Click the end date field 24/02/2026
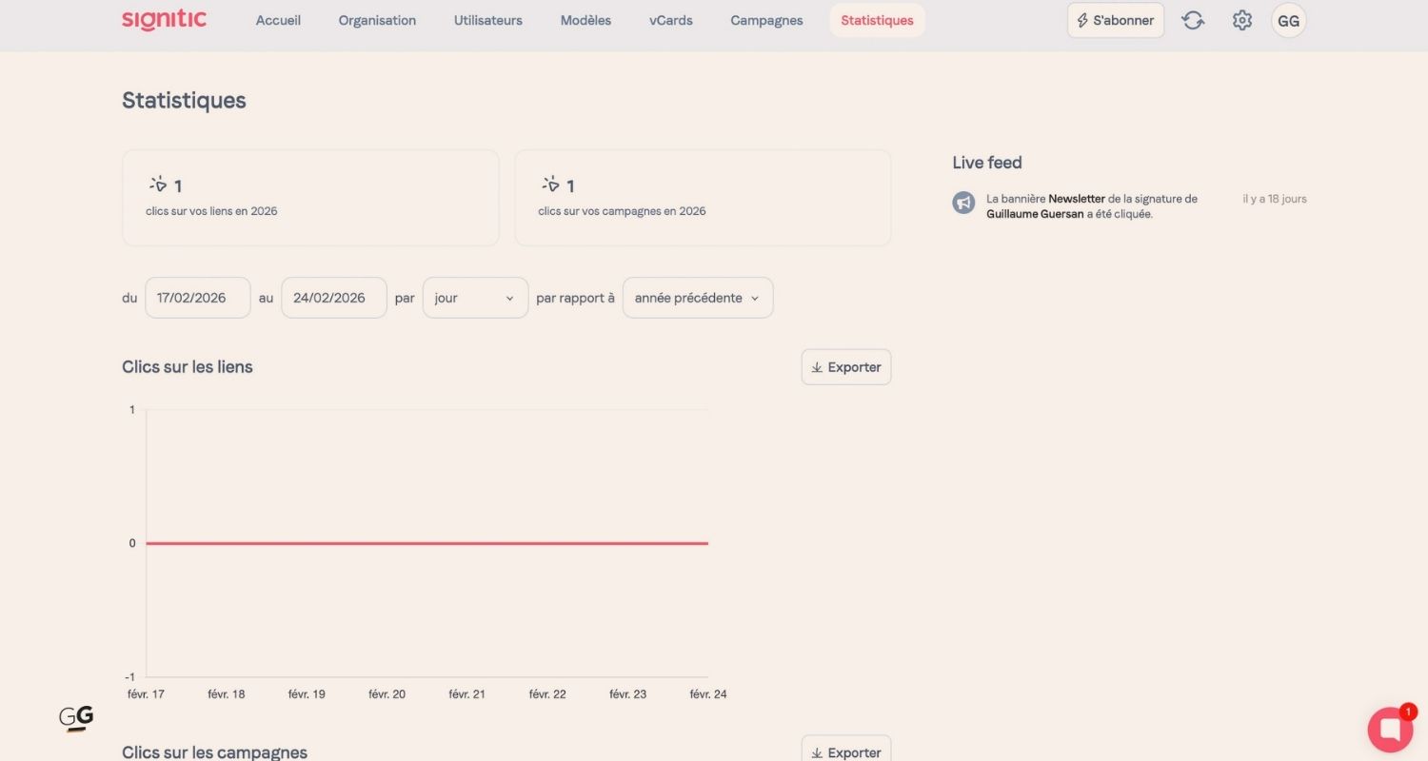 333,298
